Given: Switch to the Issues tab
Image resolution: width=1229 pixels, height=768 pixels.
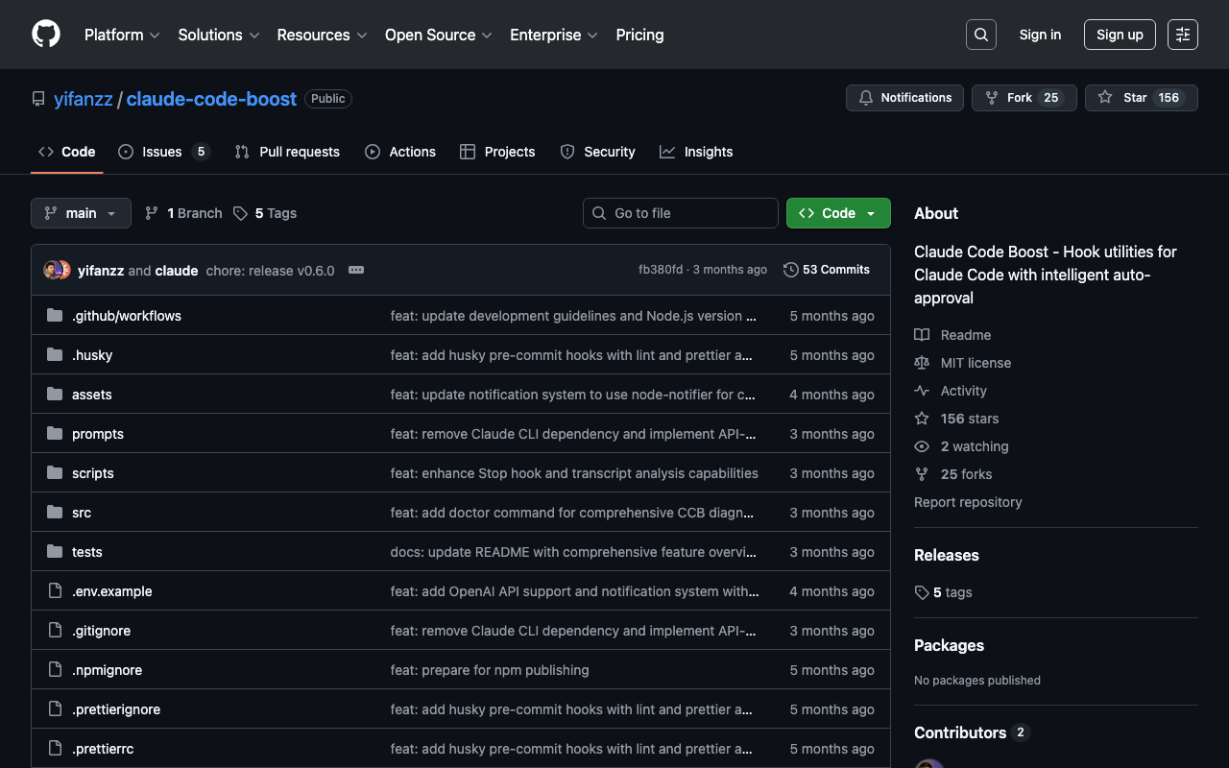Looking at the screenshot, I should point(162,152).
